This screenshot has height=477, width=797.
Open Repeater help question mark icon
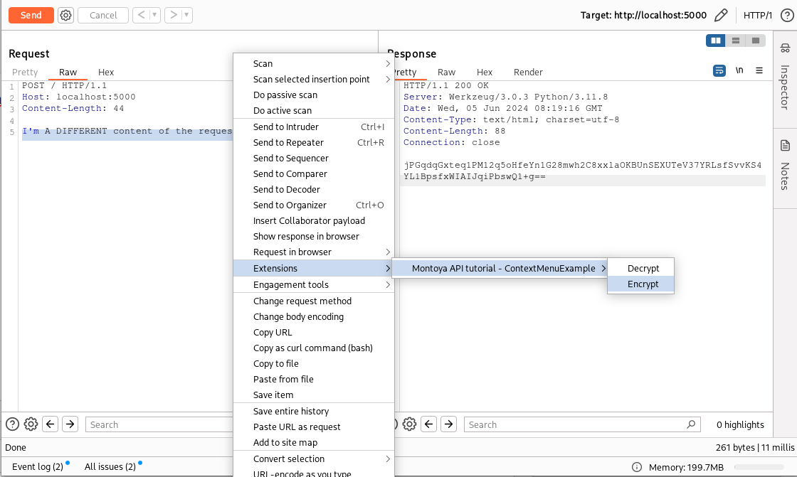(x=786, y=15)
